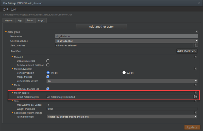Image resolution: width=203 pixels, height=131 pixels.
Task: Uncheck the Merge Meshes checkbox
Action: pyautogui.click(x=48, y=77)
